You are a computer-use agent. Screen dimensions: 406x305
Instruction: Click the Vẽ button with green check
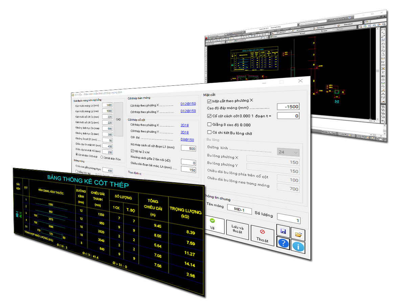point(212,225)
